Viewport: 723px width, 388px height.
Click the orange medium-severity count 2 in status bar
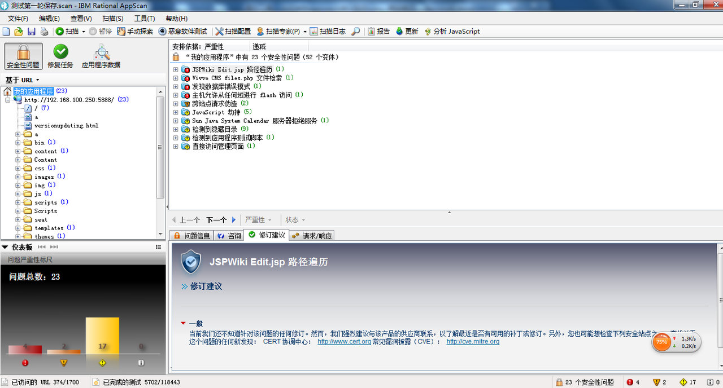point(659,382)
